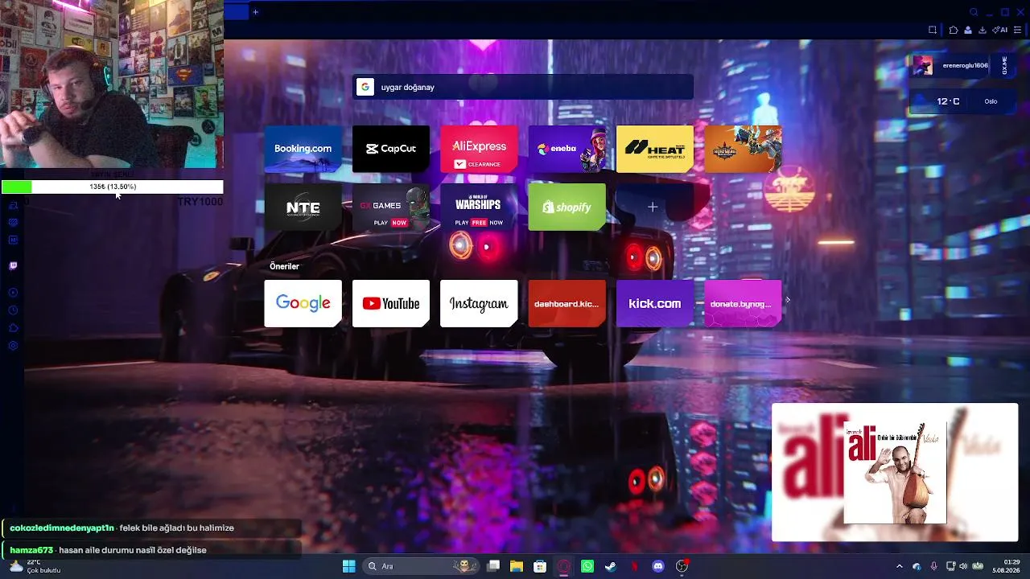The image size is (1030, 579).
Task: Take a snapshot with the toolbar capture icon
Action: (x=933, y=30)
